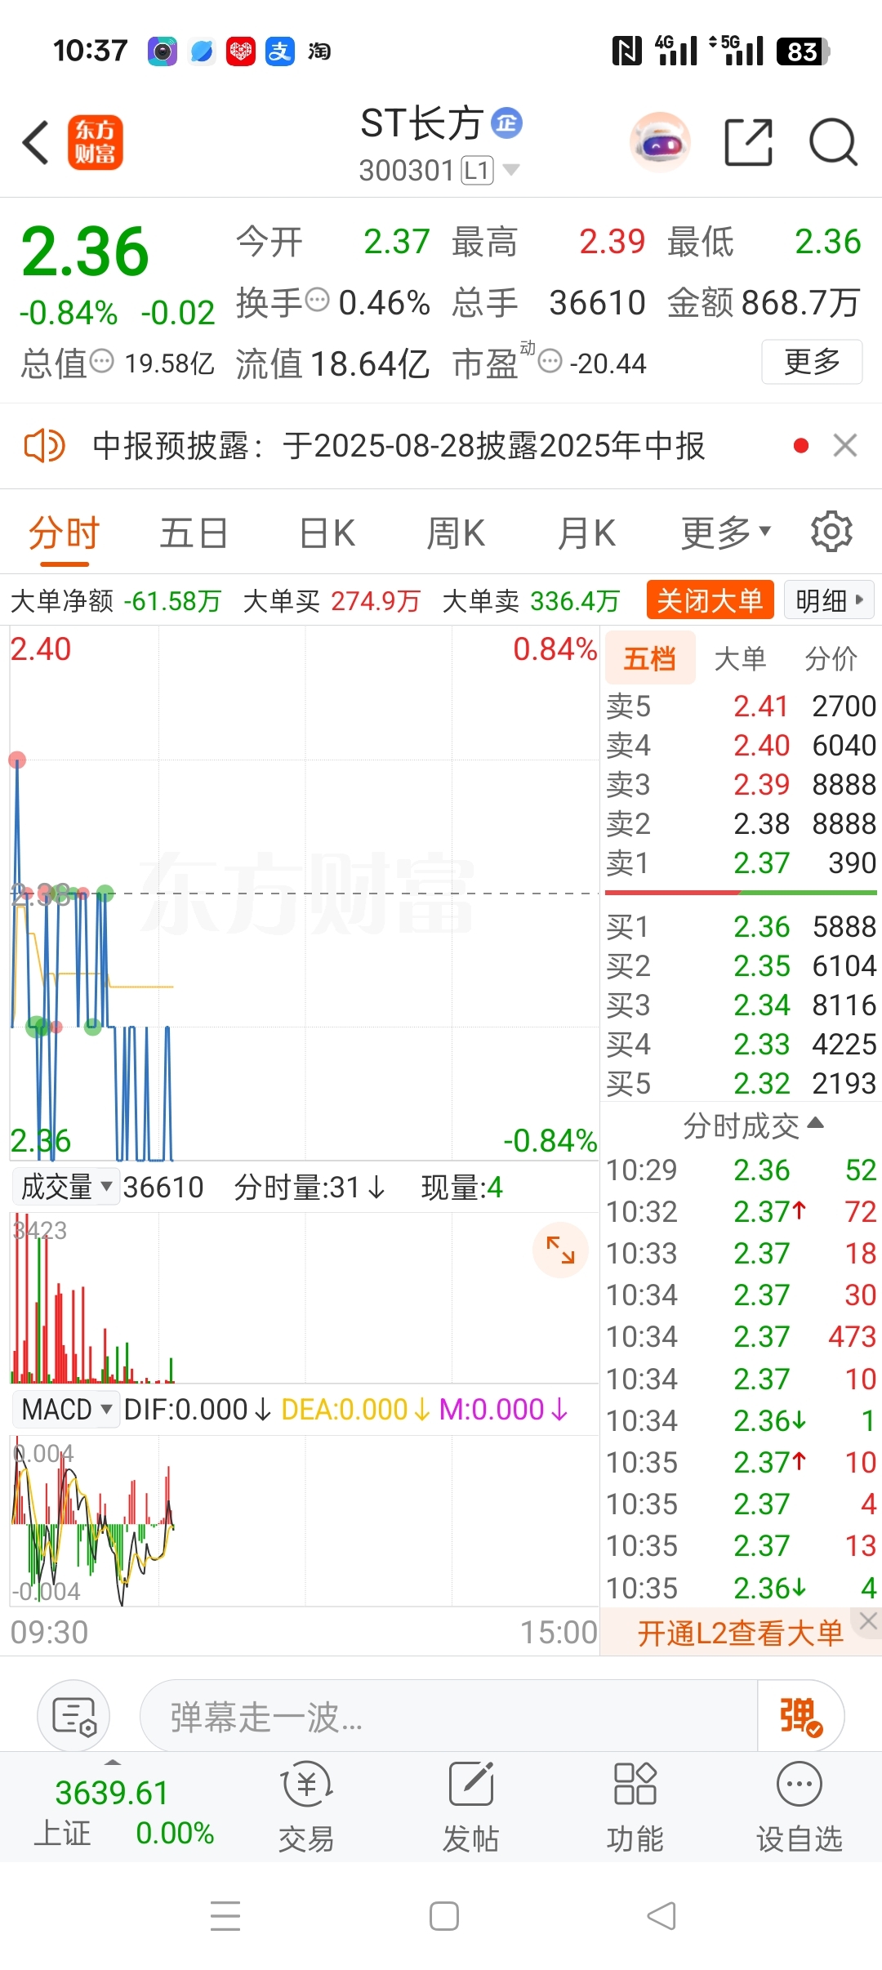Open 开通L2查看大单 link

[x=740, y=1633]
